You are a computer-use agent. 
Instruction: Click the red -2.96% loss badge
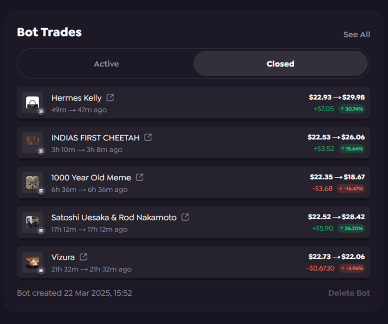(x=351, y=269)
